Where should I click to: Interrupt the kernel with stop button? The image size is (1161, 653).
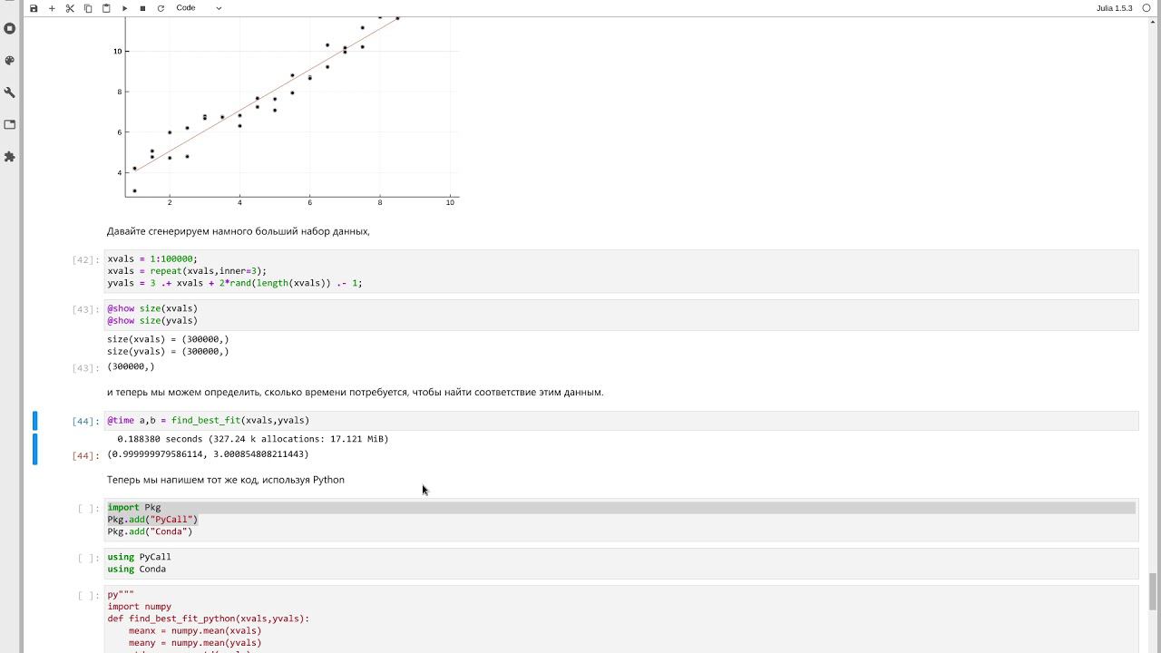[x=142, y=8]
